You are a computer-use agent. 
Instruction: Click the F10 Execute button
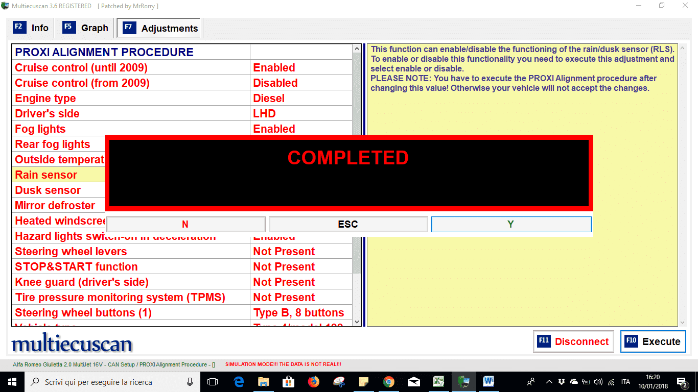[x=653, y=341]
